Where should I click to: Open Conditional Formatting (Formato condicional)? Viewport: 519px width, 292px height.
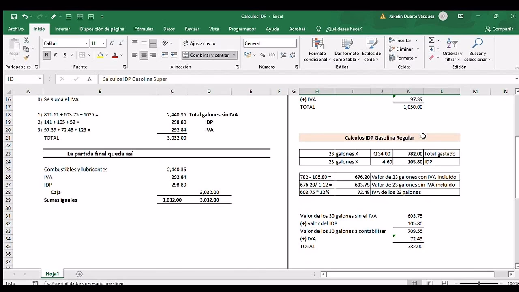coord(317,50)
